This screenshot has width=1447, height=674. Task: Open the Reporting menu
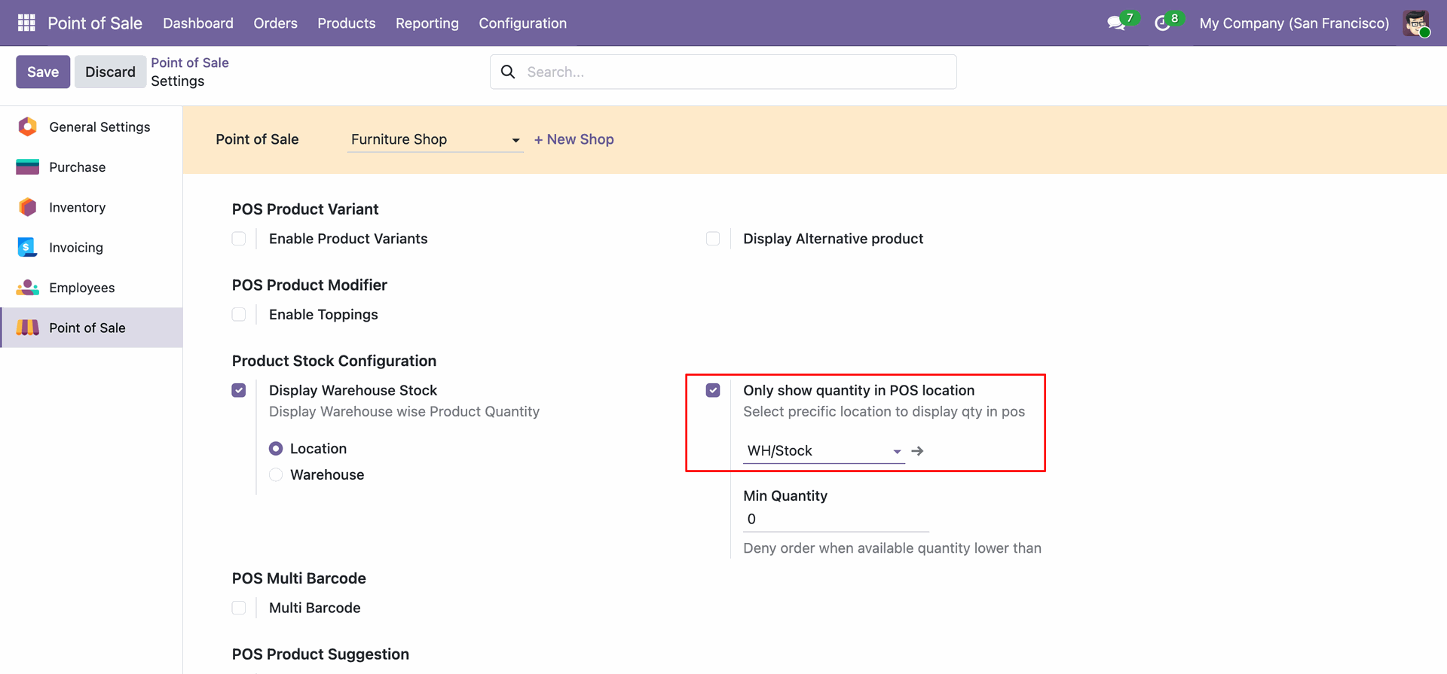427,23
